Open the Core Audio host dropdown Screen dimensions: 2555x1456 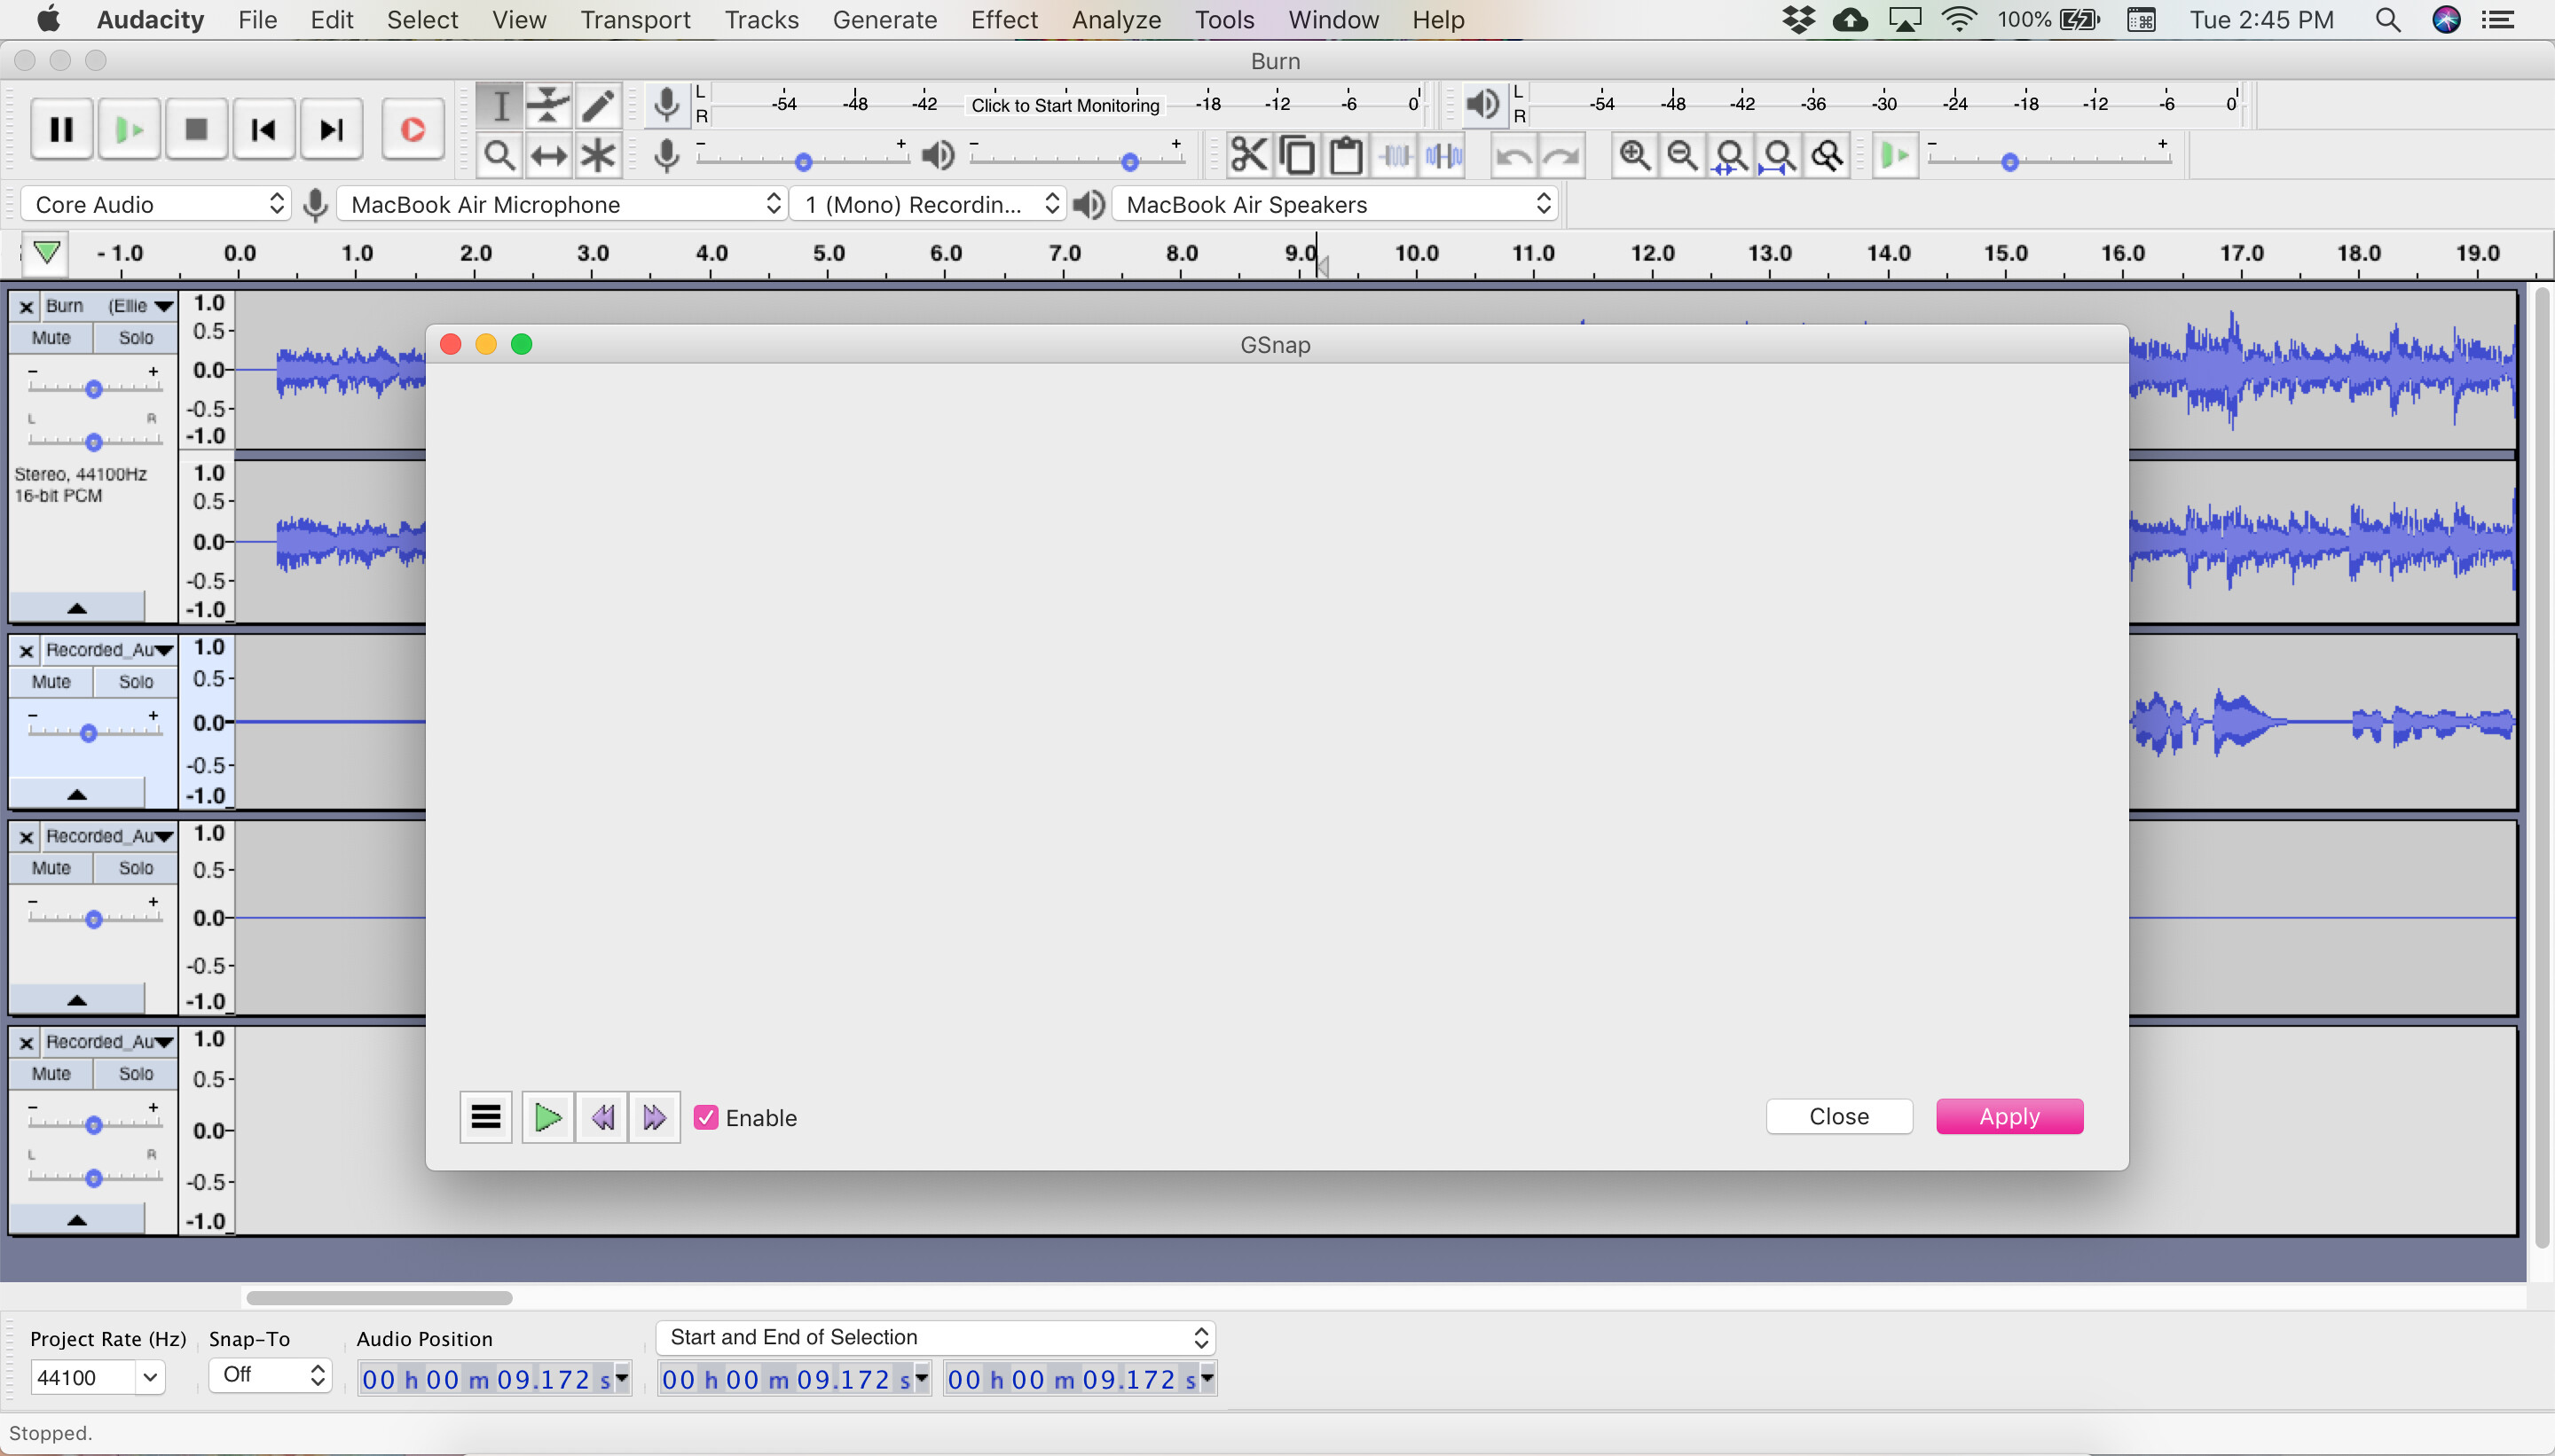point(156,204)
